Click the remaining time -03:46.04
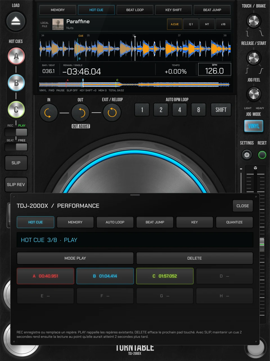This screenshot has width=270, height=361. click(x=82, y=71)
